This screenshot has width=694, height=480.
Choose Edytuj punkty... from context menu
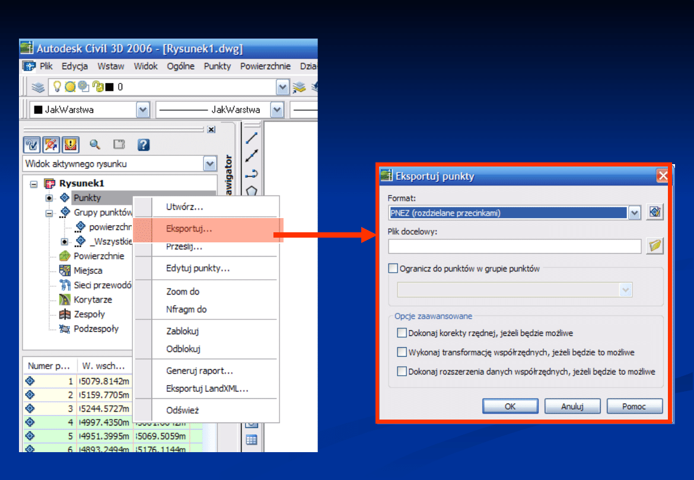coord(198,268)
